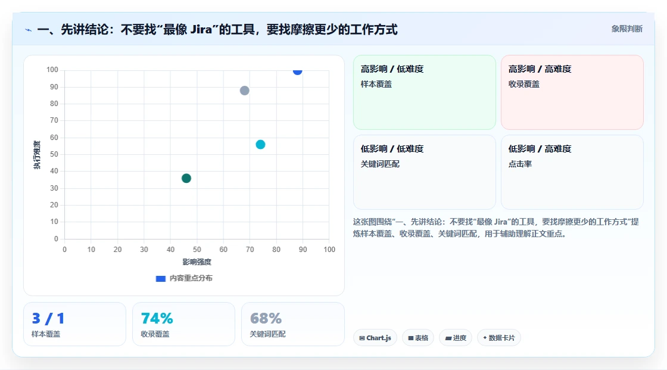Click the dark green scatter point near 35
The image size is (667, 370).
point(186,178)
